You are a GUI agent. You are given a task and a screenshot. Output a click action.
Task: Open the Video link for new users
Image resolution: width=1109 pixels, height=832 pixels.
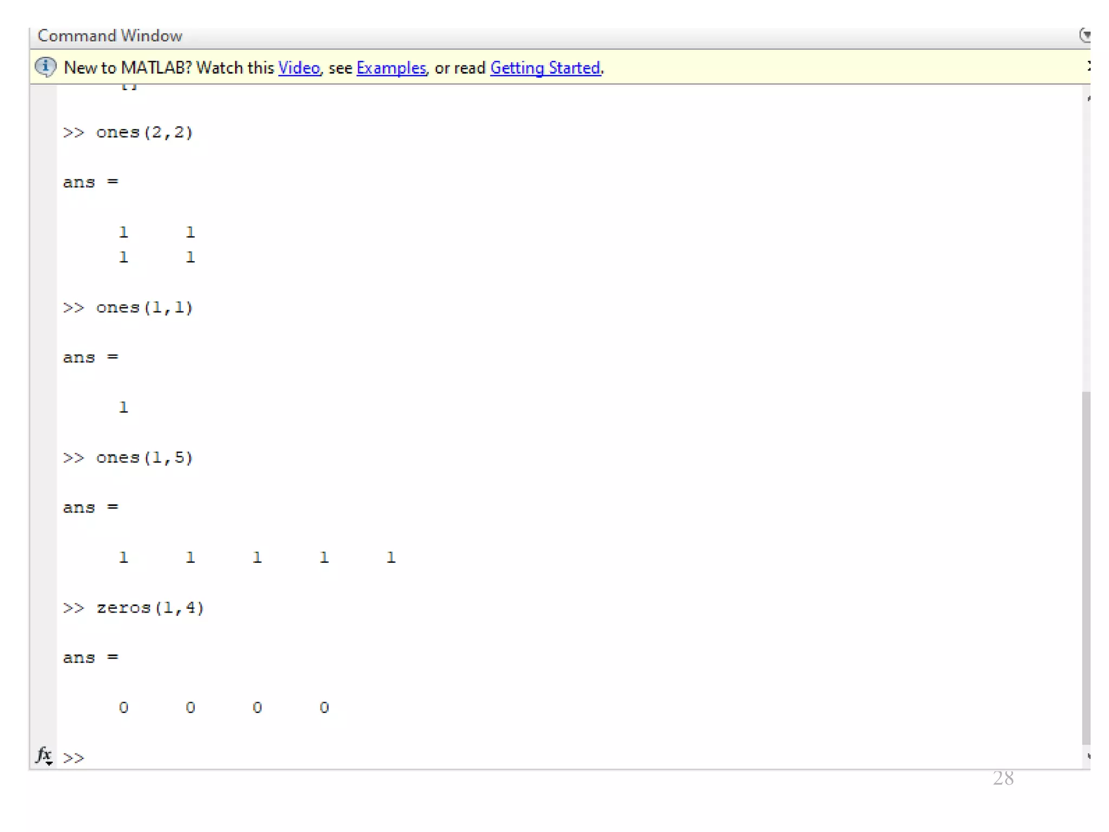(299, 68)
